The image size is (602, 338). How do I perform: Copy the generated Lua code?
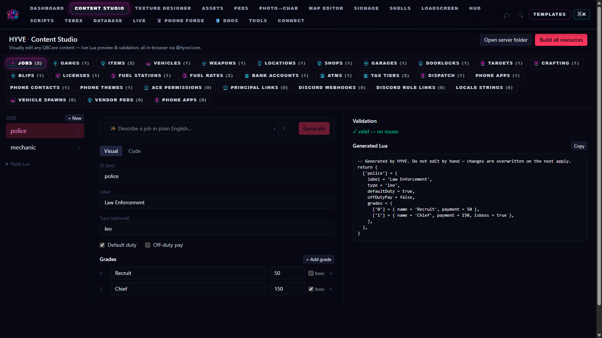[x=579, y=146]
